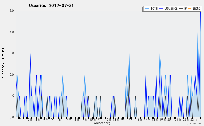Click the '17 h' x-axis label
Screen dimensions: 204x126
[147, 119]
